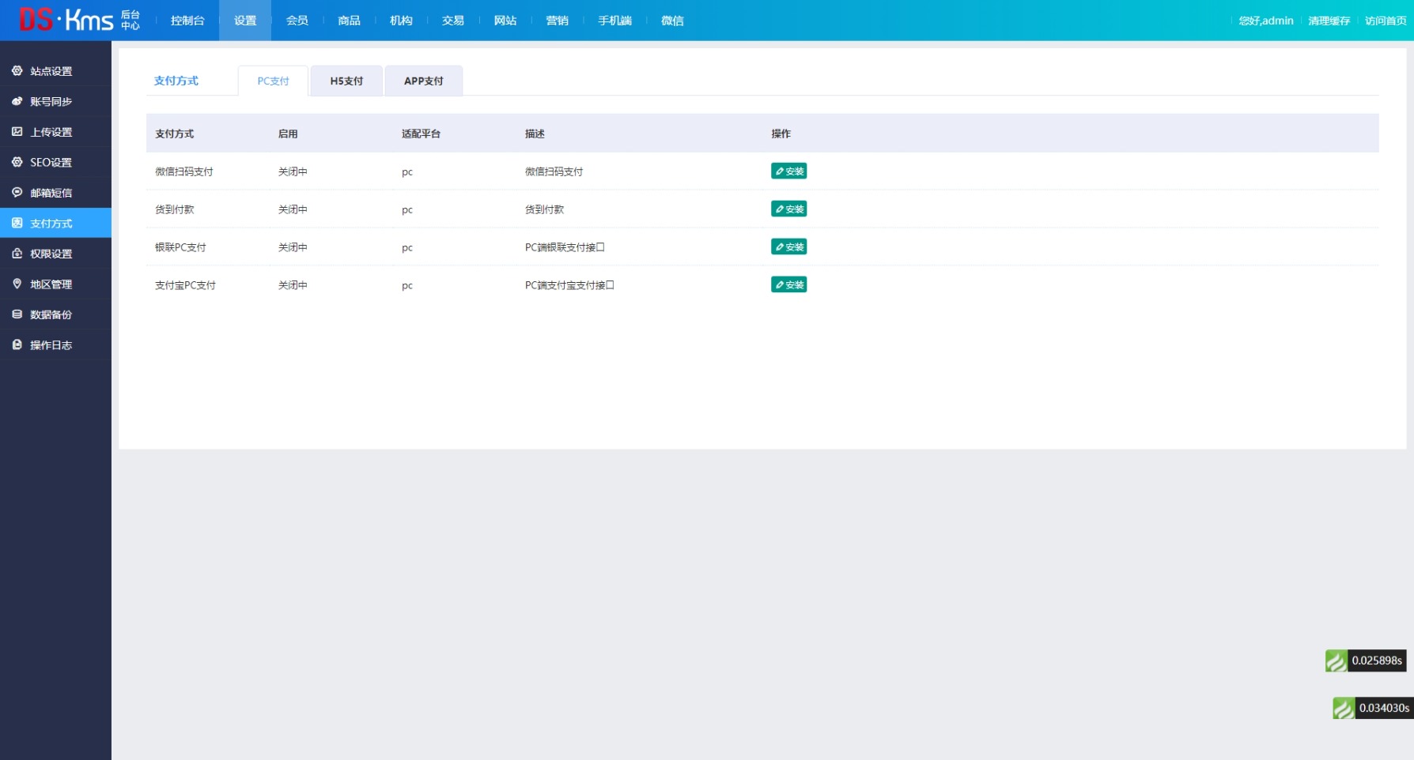Go to SEO设置 in the sidebar
The width and height of the screenshot is (1414, 760).
click(x=55, y=162)
